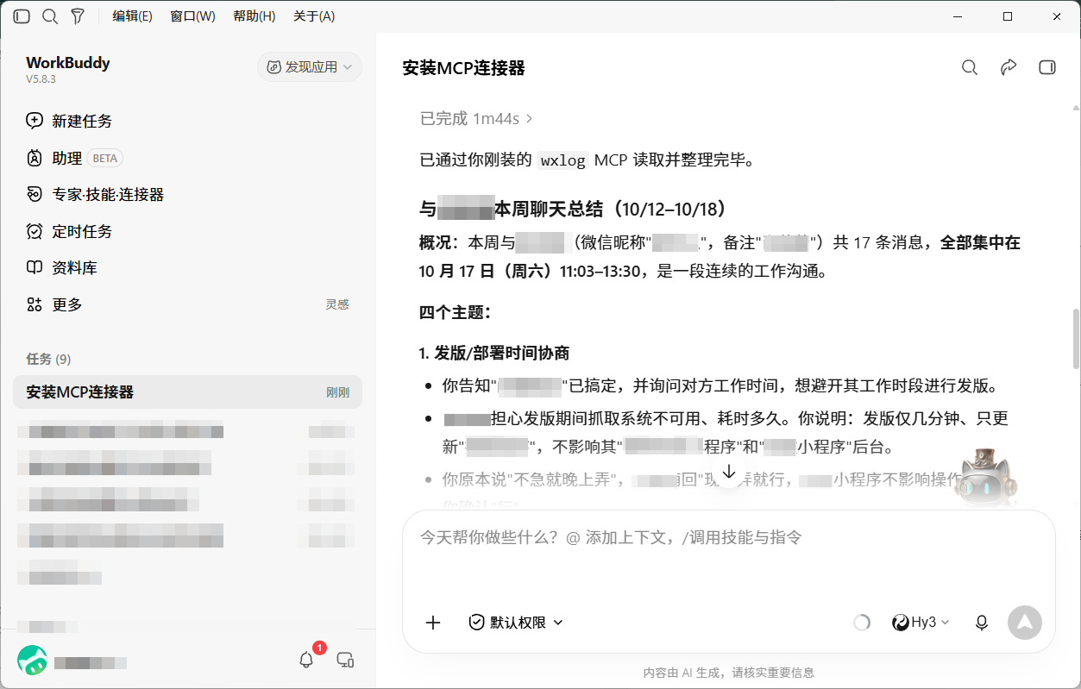The height and width of the screenshot is (689, 1081).
Task: Click the V5.8.3 version text
Action: pyautogui.click(x=41, y=79)
